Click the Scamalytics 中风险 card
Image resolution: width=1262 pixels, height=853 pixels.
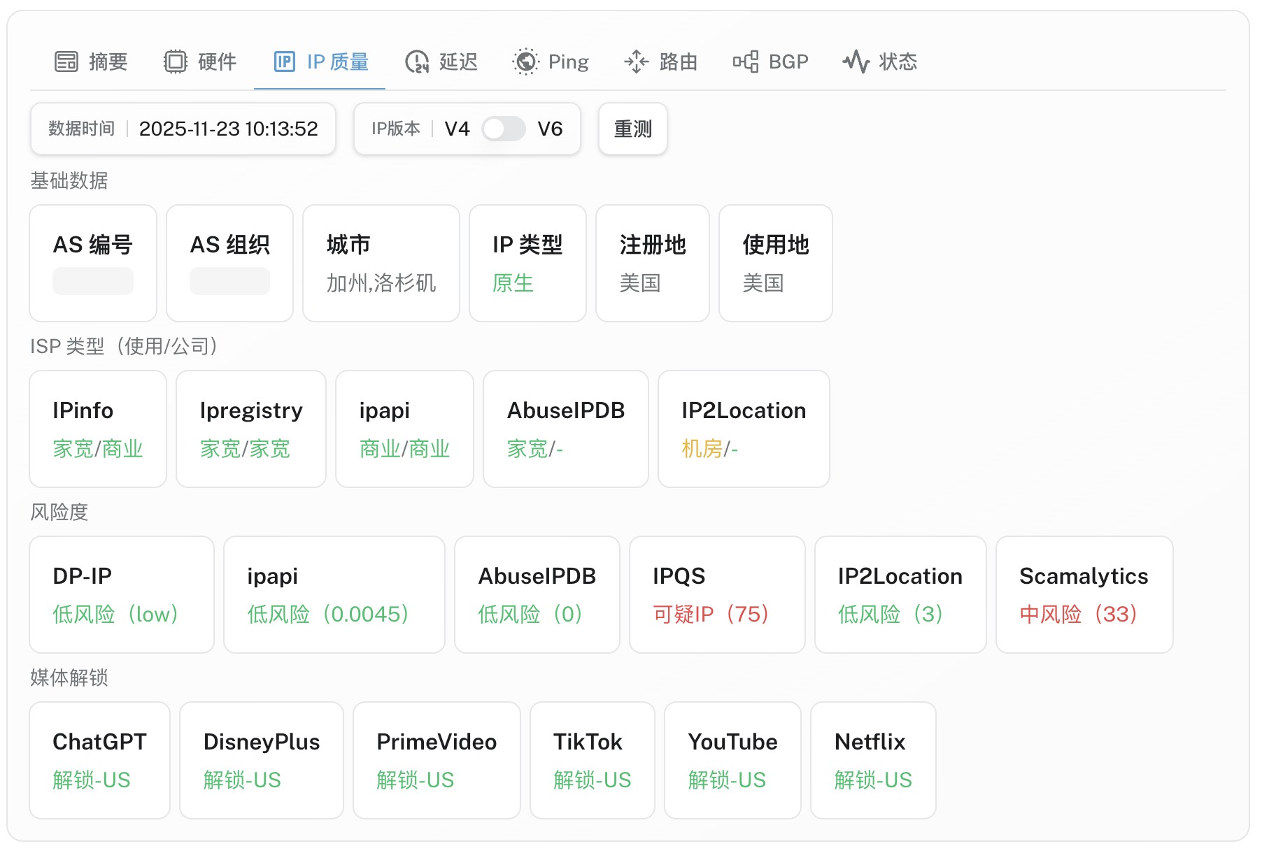click(x=1084, y=594)
